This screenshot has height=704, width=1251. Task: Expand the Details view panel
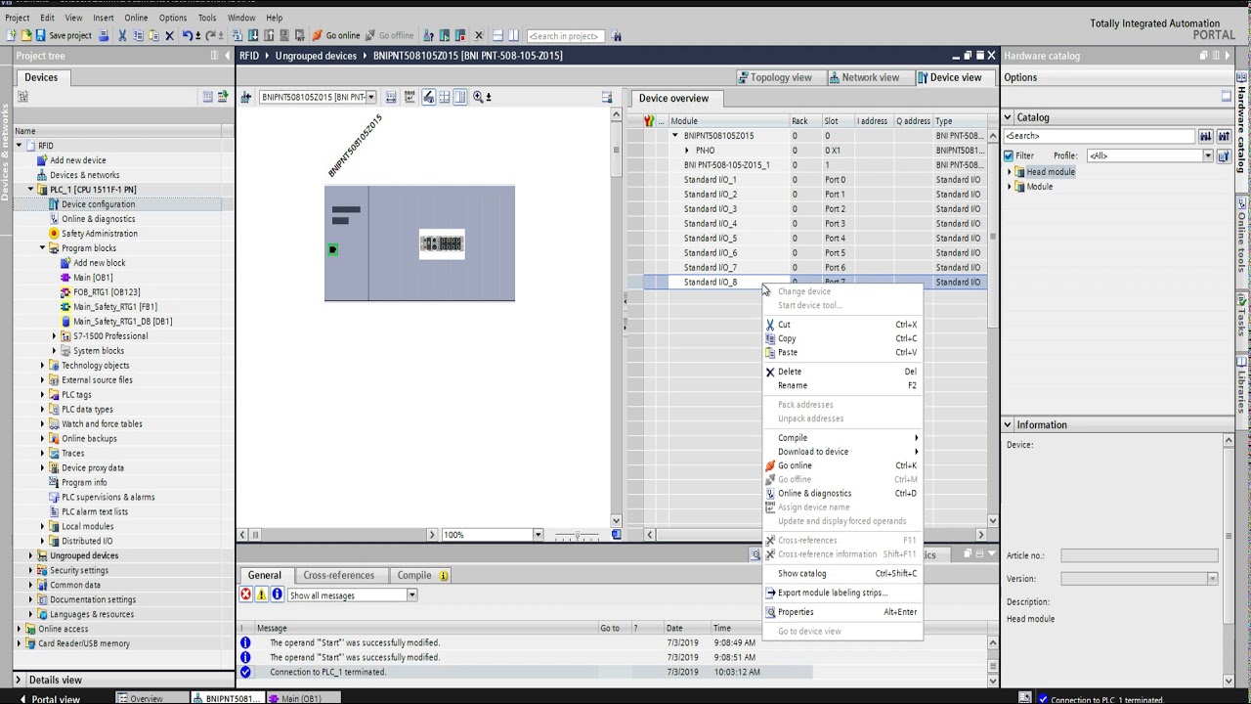[x=19, y=680]
